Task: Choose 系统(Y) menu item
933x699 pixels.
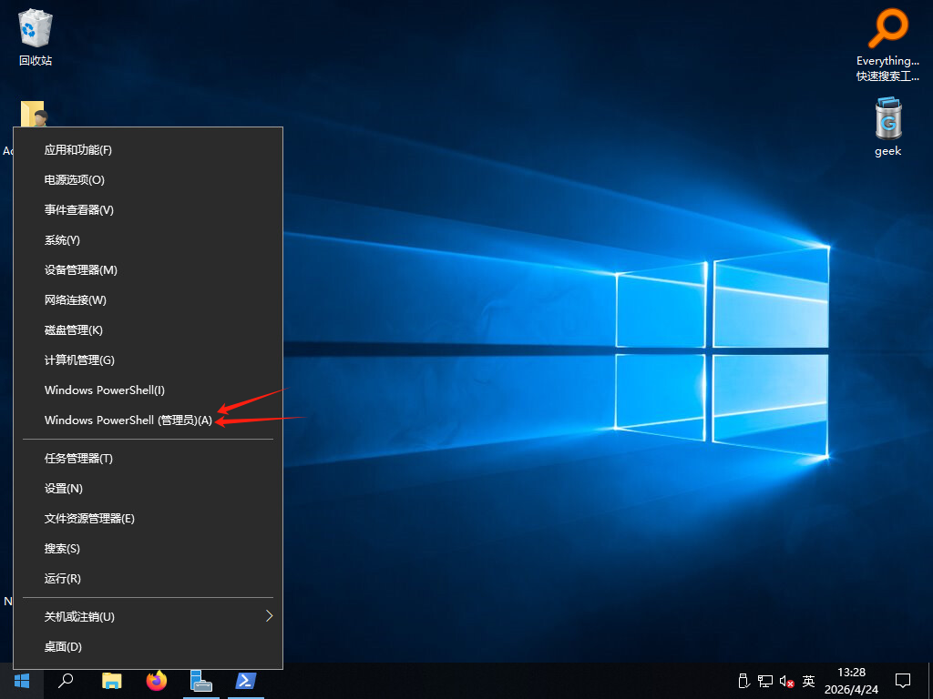Action: click(x=148, y=240)
